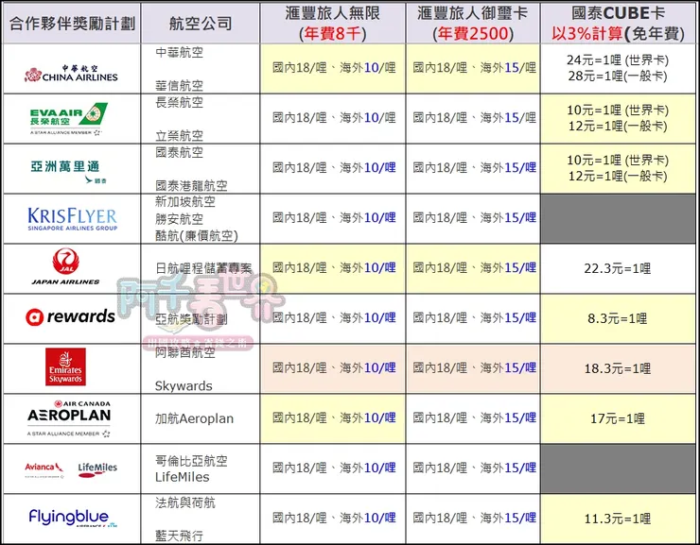Click the China Airlines logo

71,74
